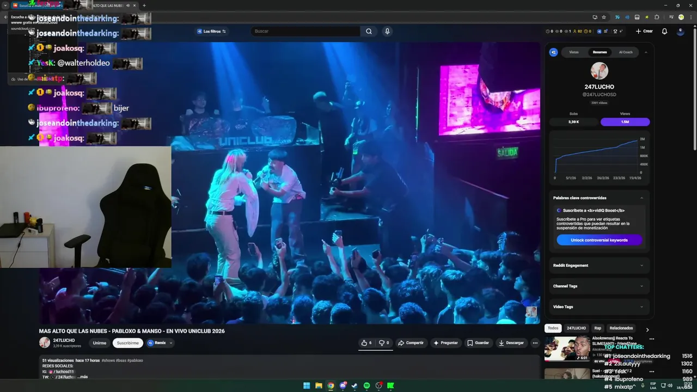Activate voice search microphone icon
The image size is (697, 392).
click(387, 31)
